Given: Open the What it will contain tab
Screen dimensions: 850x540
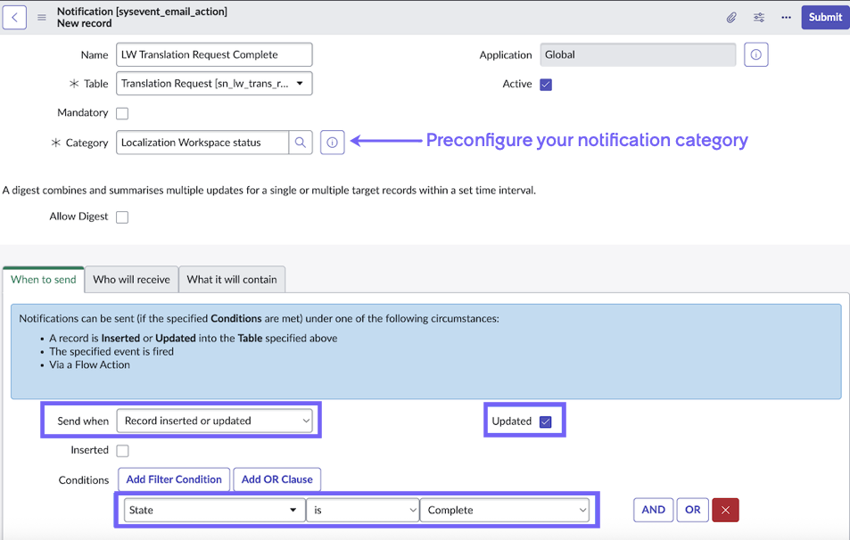Looking at the screenshot, I should tap(232, 280).
